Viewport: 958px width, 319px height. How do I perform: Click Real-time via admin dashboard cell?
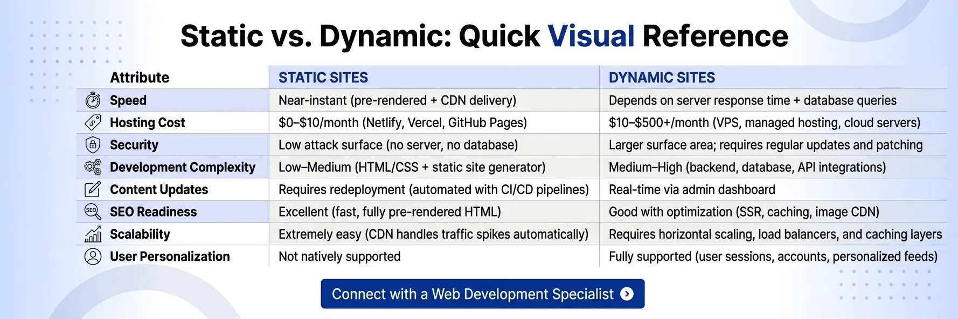coord(692,190)
